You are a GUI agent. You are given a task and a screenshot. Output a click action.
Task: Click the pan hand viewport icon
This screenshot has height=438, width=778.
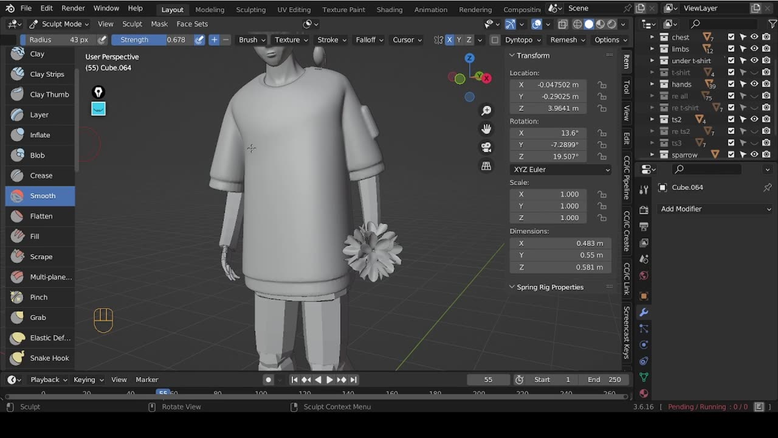tap(486, 129)
